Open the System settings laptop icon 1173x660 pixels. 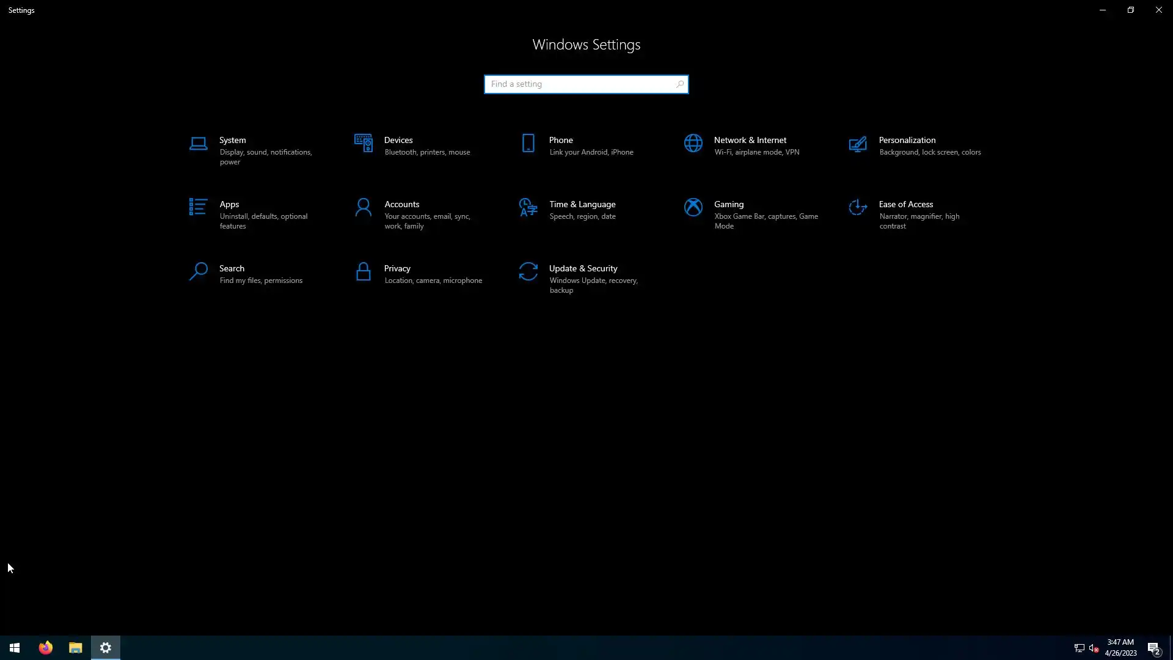[x=198, y=144]
